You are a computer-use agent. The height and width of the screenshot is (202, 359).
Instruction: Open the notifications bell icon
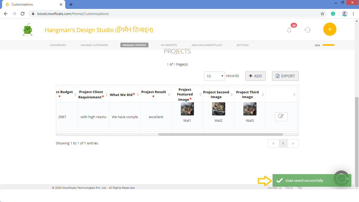[289, 30]
